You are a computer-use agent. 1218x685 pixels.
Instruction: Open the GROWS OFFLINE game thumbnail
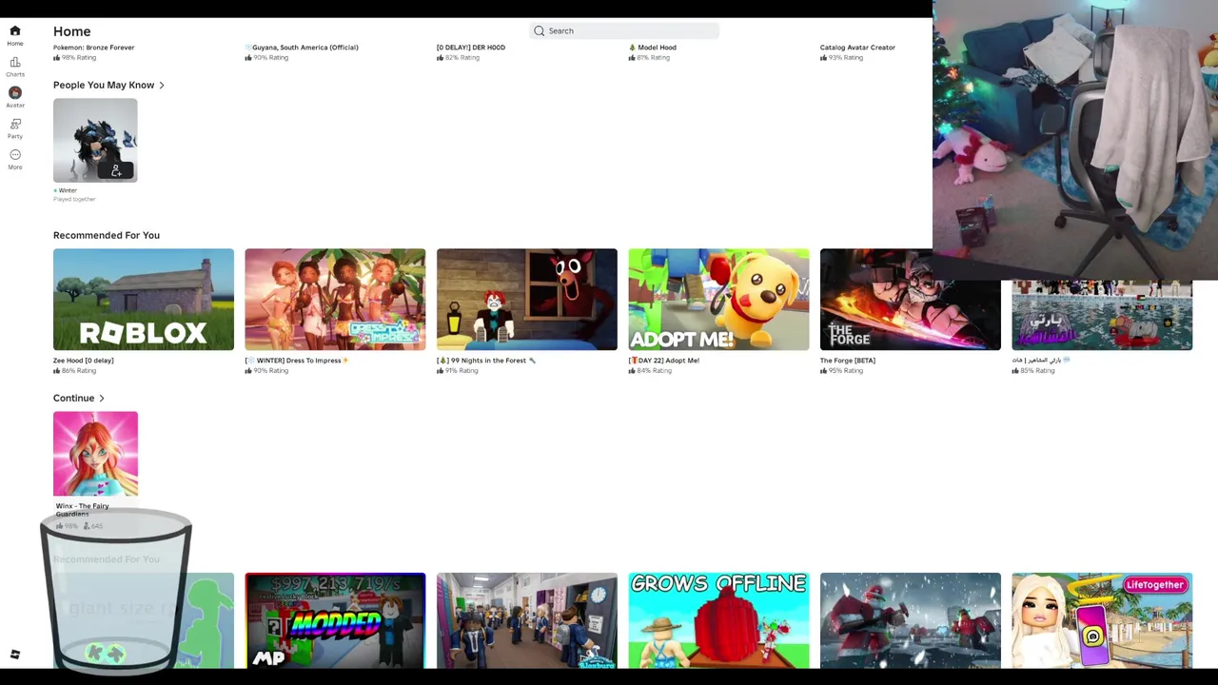(718, 620)
